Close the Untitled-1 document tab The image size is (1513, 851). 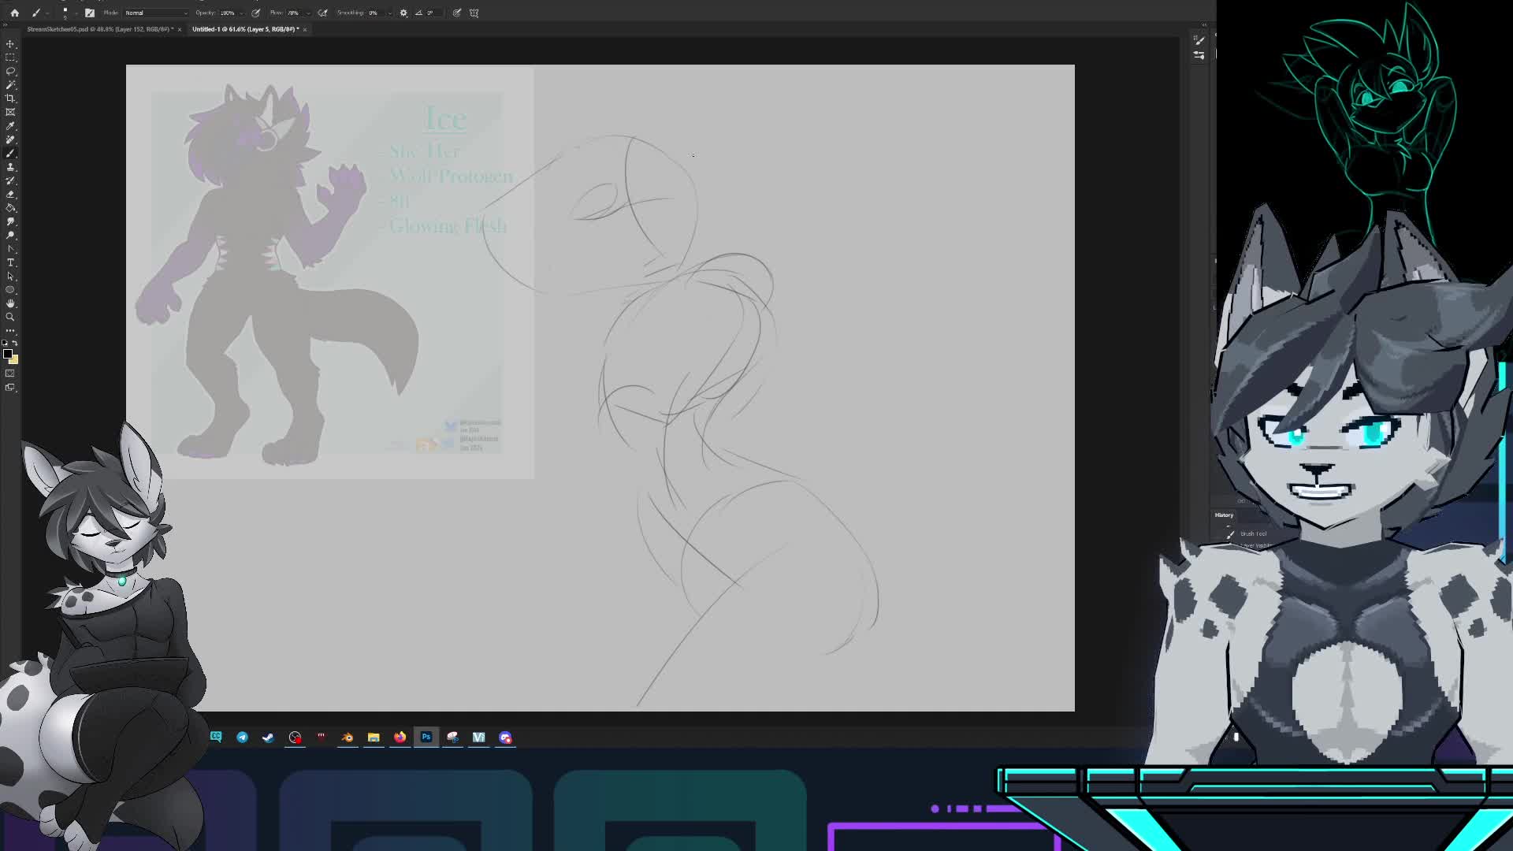point(305,30)
